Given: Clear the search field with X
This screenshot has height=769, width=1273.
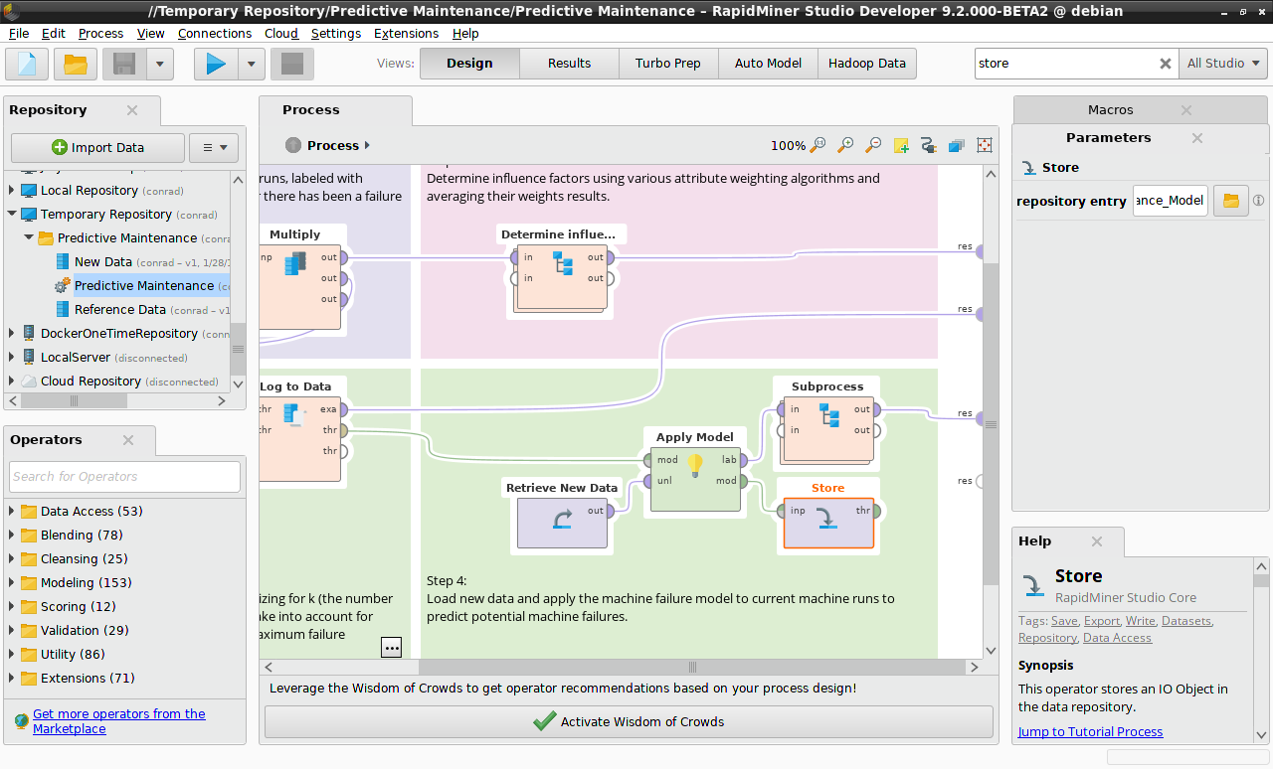Looking at the screenshot, I should click(1166, 64).
